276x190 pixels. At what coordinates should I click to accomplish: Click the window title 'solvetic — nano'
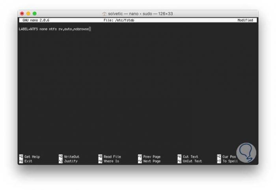click(x=123, y=14)
